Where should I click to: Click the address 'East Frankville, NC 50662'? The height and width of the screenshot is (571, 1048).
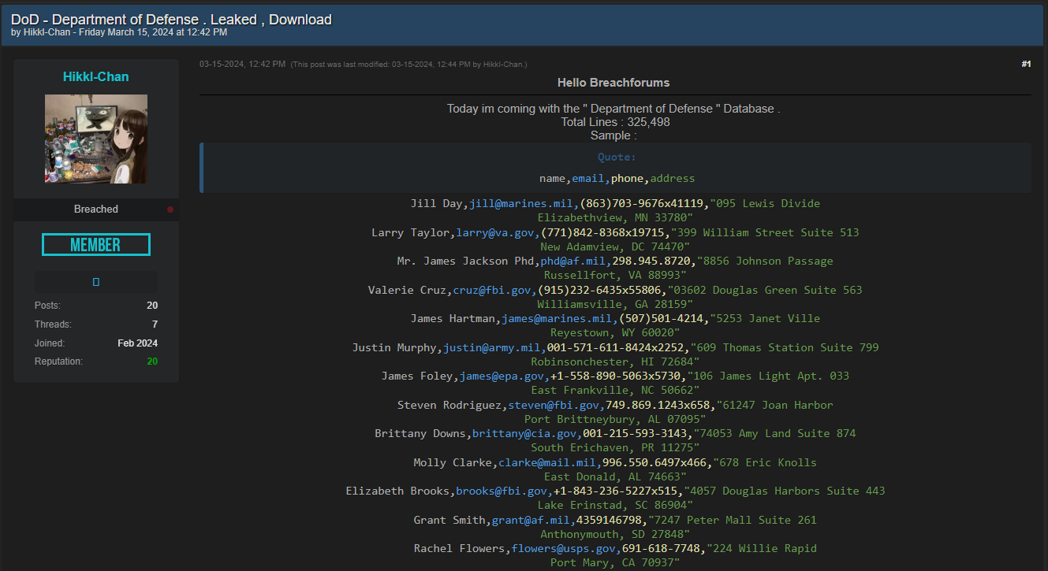coord(615,391)
